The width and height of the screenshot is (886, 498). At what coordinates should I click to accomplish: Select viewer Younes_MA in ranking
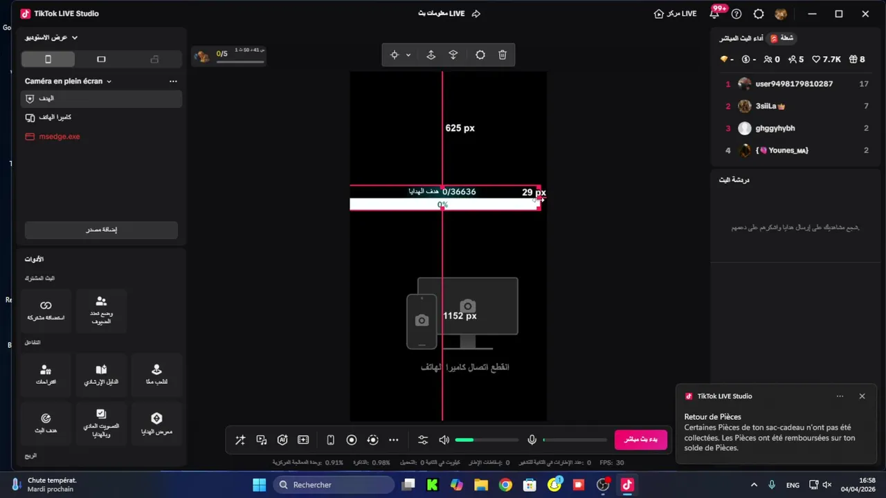[796, 150]
